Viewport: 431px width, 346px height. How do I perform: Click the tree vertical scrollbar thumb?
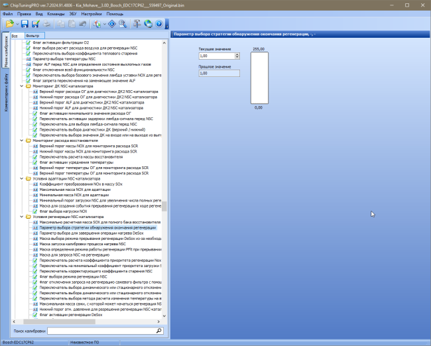164,206
